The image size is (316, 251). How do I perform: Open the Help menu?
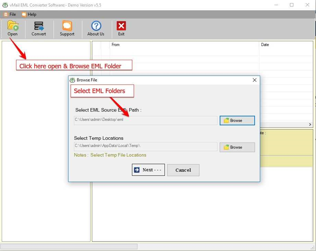[x=29, y=14]
